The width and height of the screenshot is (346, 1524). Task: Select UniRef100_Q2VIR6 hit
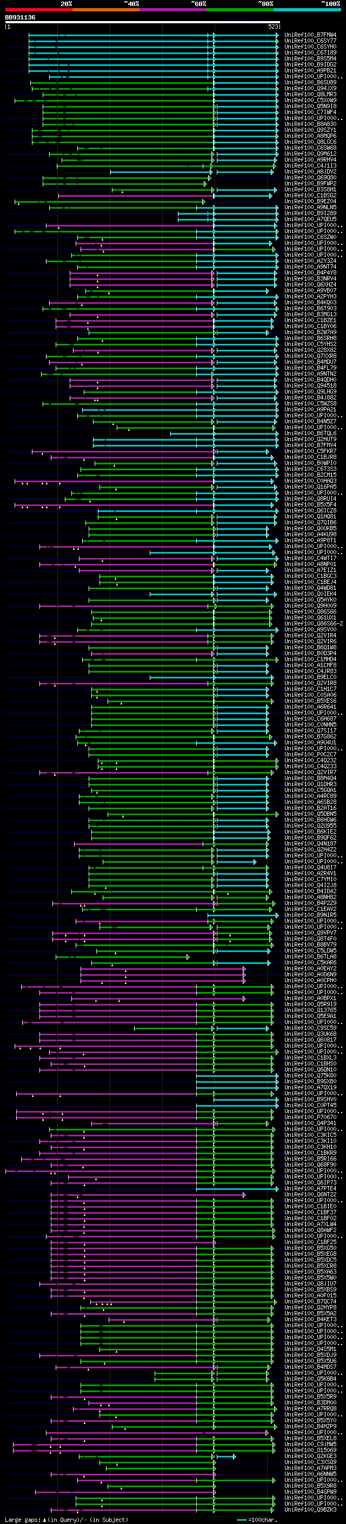click(310, 641)
